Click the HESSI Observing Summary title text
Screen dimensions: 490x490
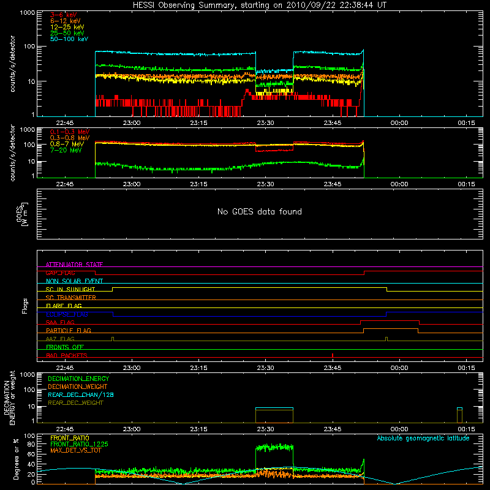259,6
